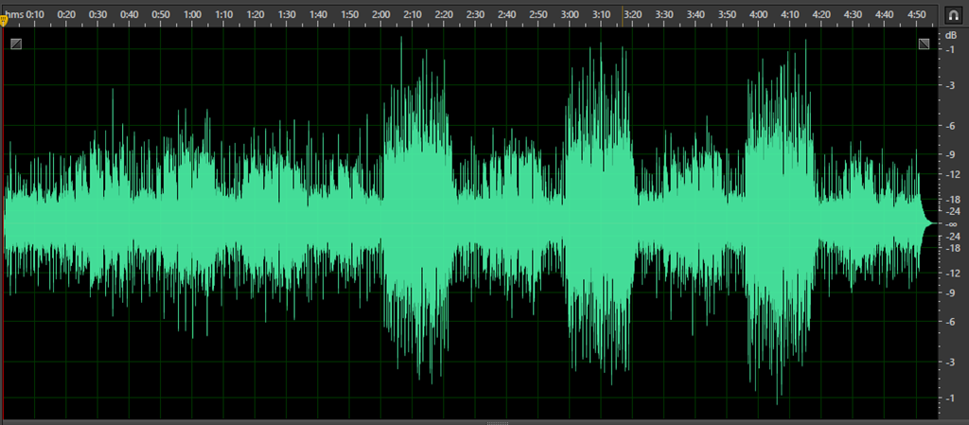Click the 4:20 mark on time ruler

coord(821,13)
